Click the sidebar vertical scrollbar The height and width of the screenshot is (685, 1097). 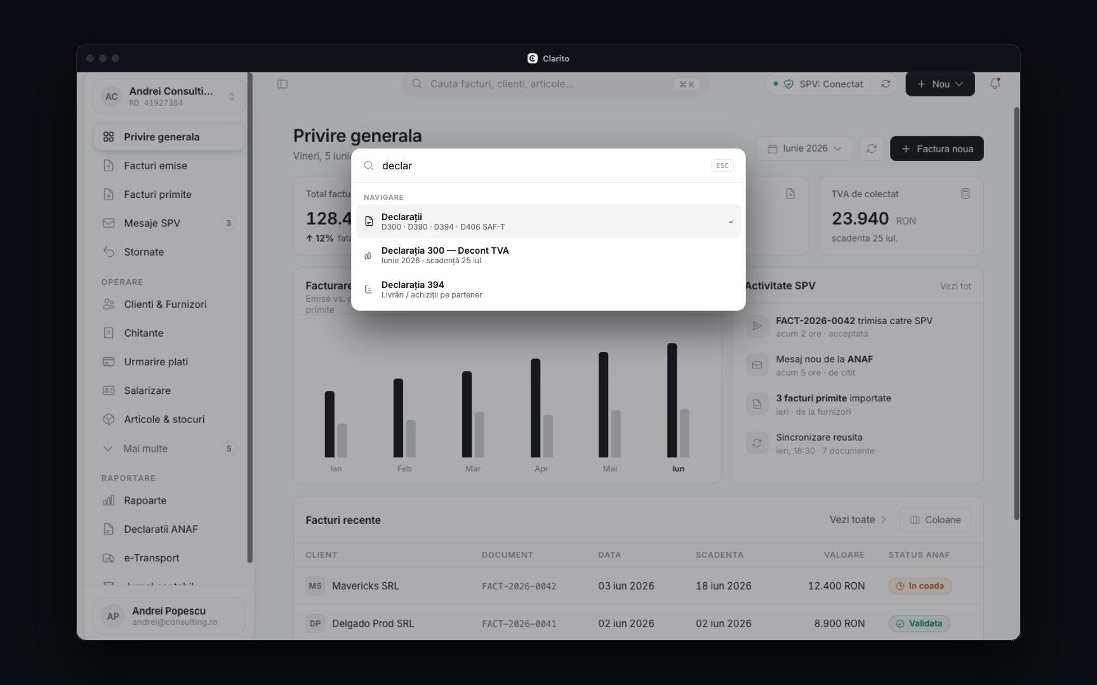[x=249, y=317]
